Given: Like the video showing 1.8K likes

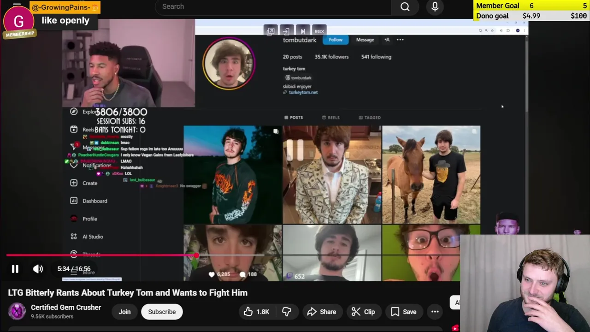Looking at the screenshot, I should (257, 312).
